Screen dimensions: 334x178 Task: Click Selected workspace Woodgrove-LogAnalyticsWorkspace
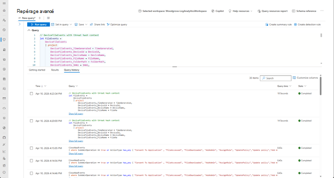(172, 11)
